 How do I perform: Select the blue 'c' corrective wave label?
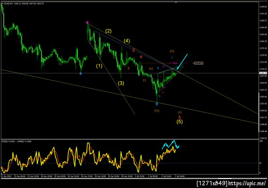tap(172, 58)
